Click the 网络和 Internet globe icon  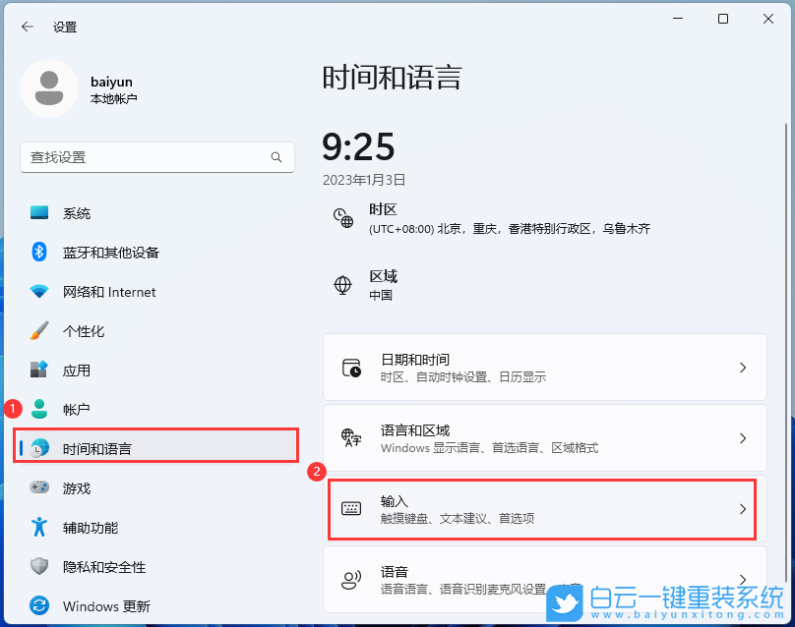pyautogui.click(x=39, y=292)
